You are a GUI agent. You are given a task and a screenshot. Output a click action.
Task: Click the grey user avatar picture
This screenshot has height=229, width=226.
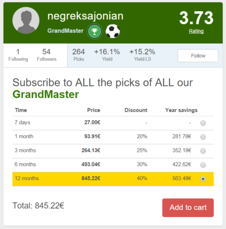[26, 21]
